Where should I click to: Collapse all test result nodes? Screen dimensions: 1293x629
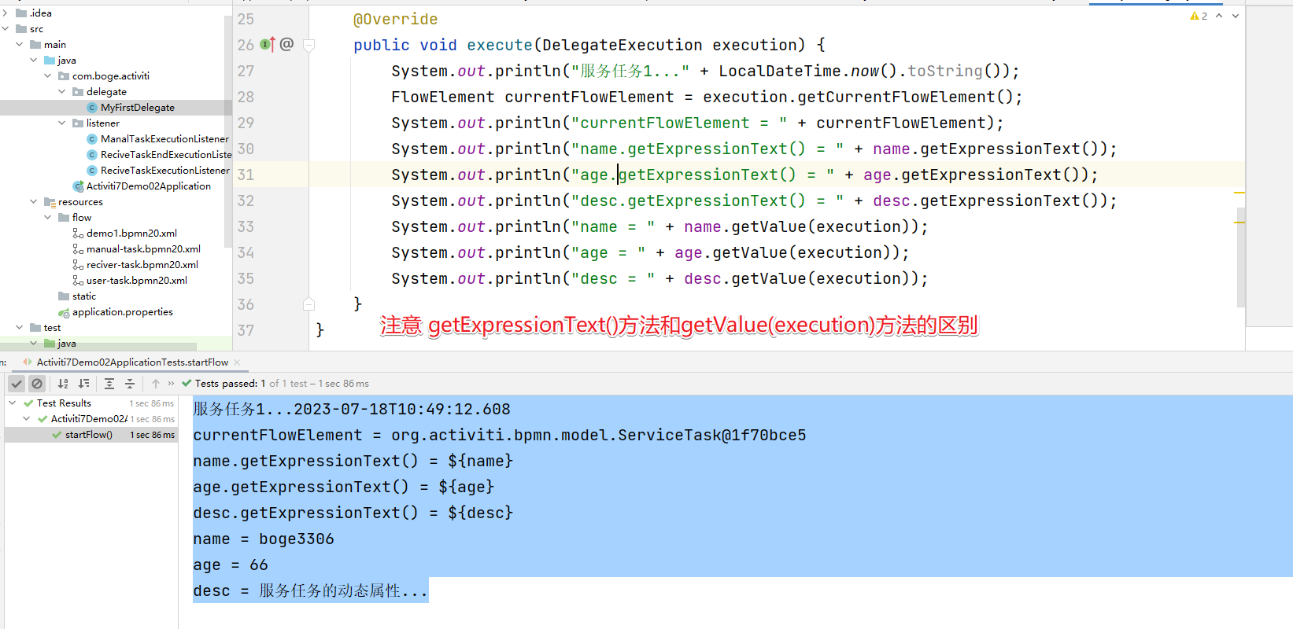click(130, 384)
